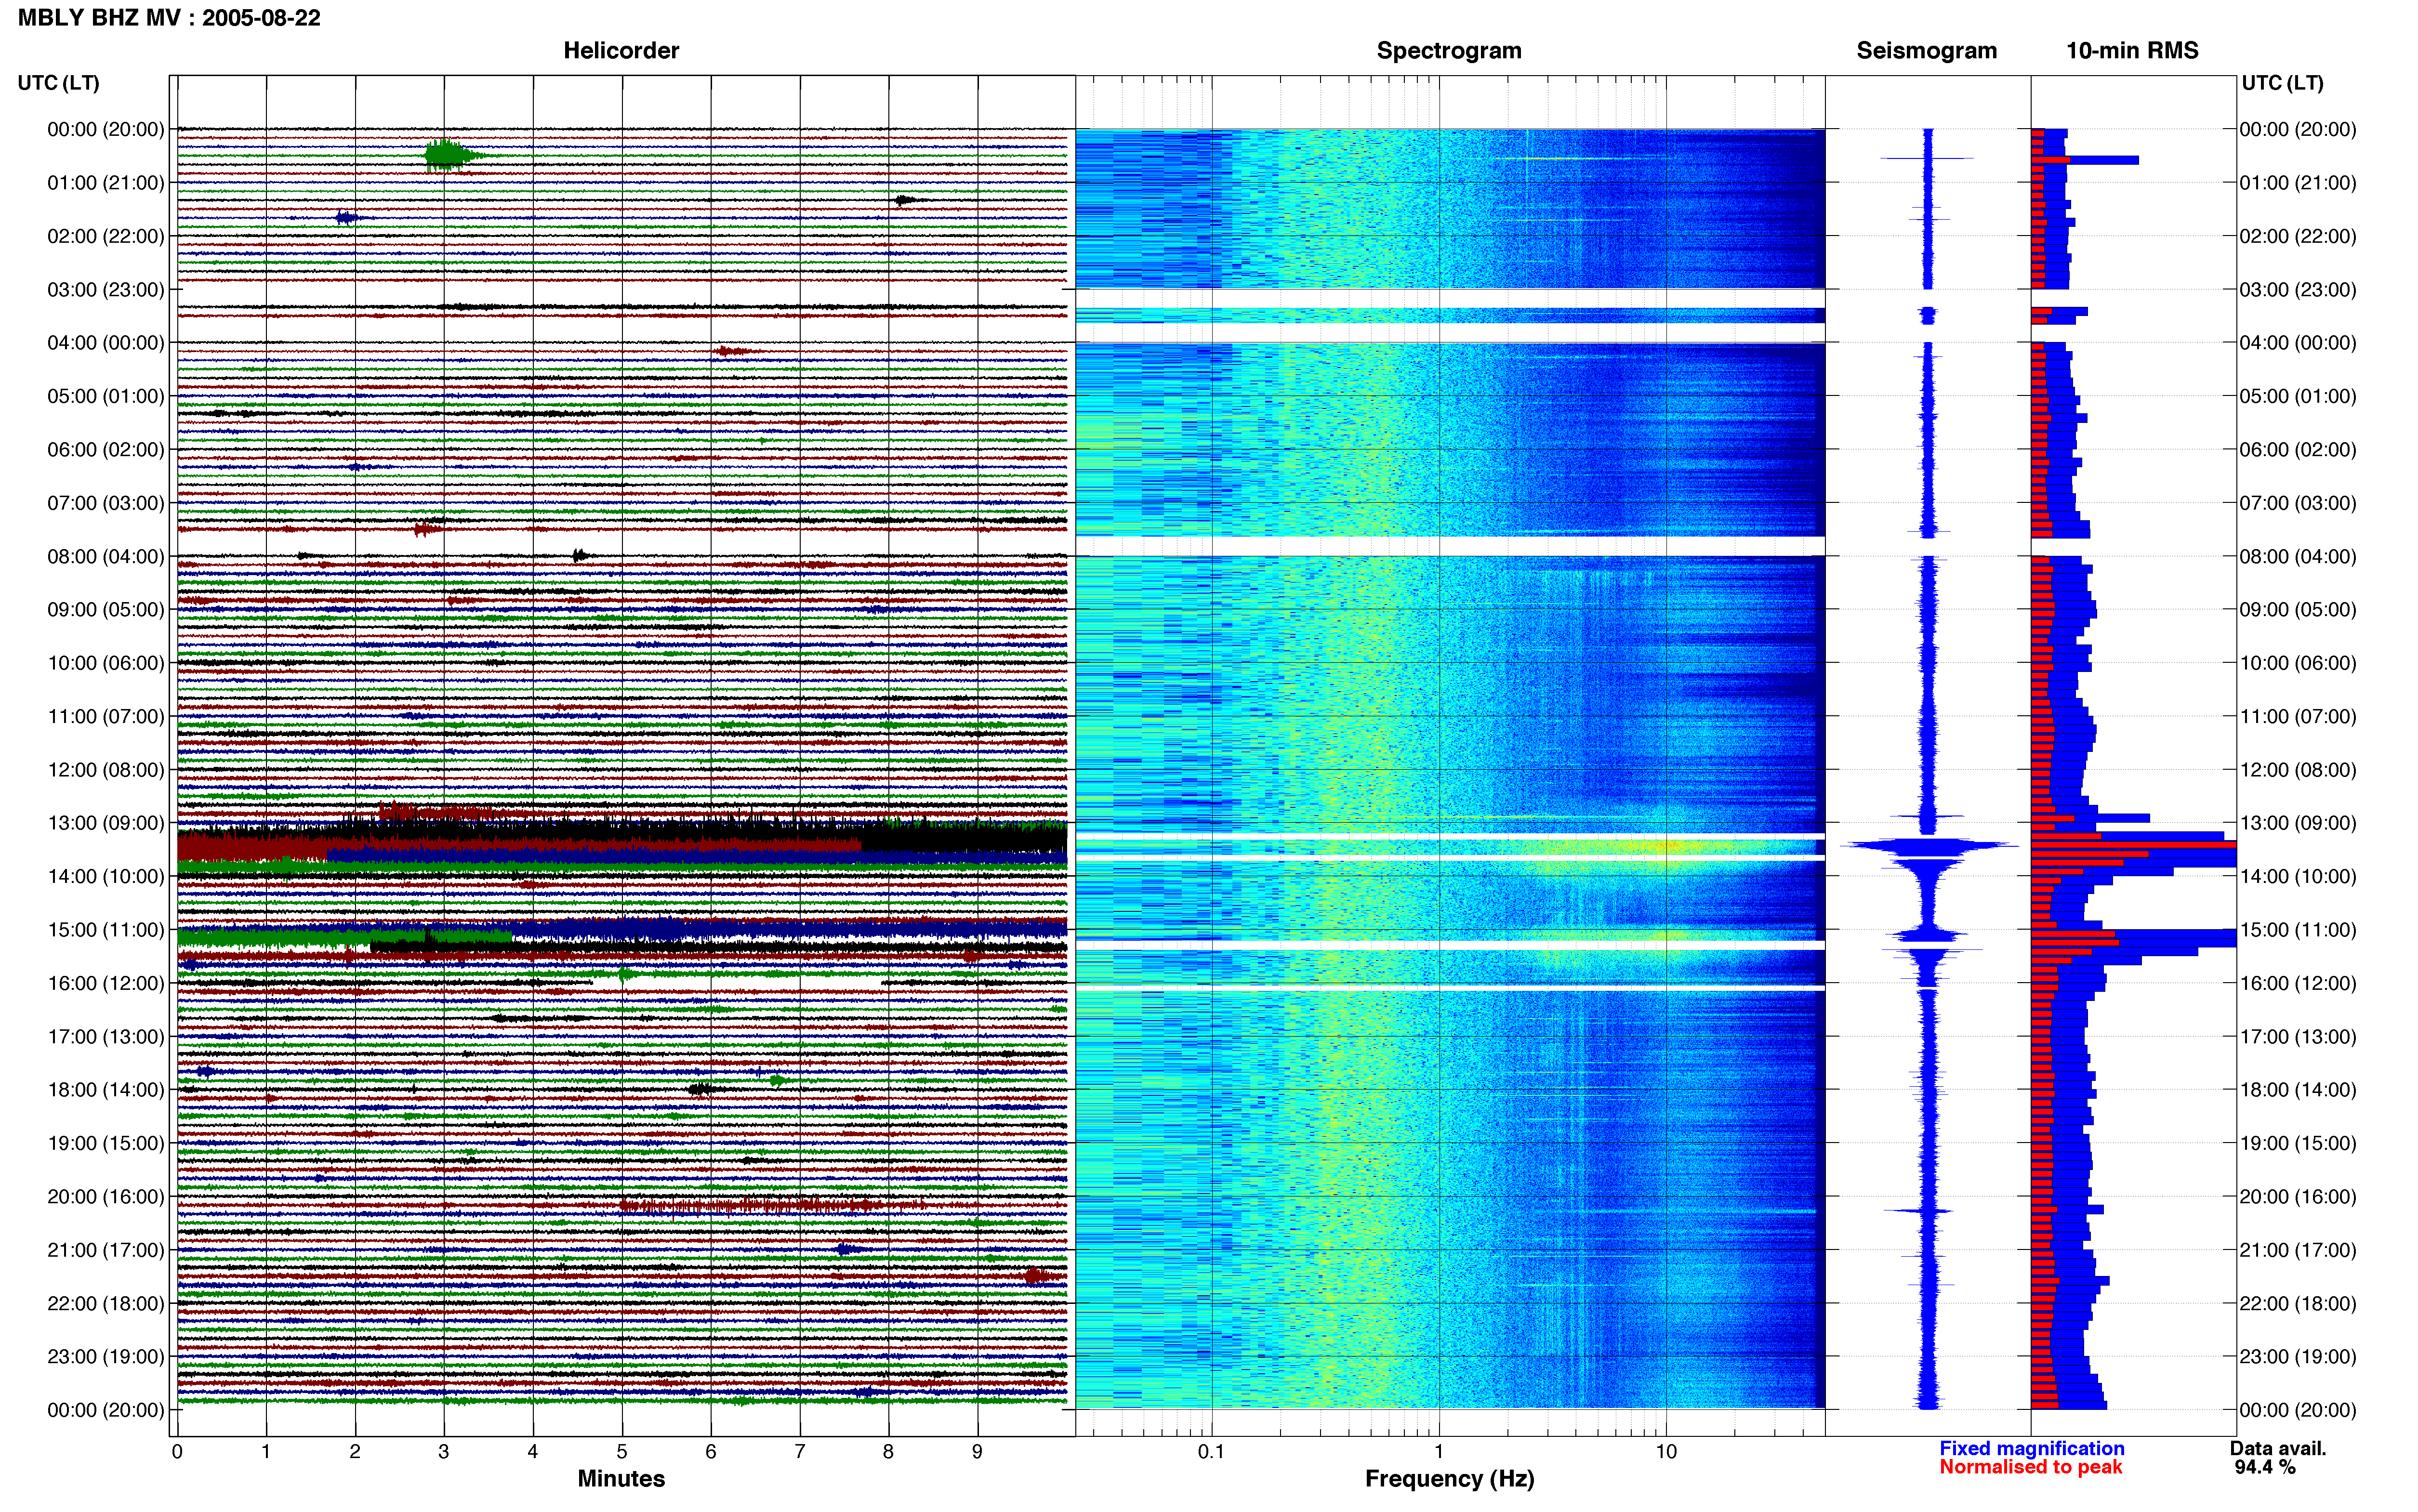Click the blue 'Fixed magnification' legend text
Screen dimensions: 2418x1512
tap(2031, 1448)
